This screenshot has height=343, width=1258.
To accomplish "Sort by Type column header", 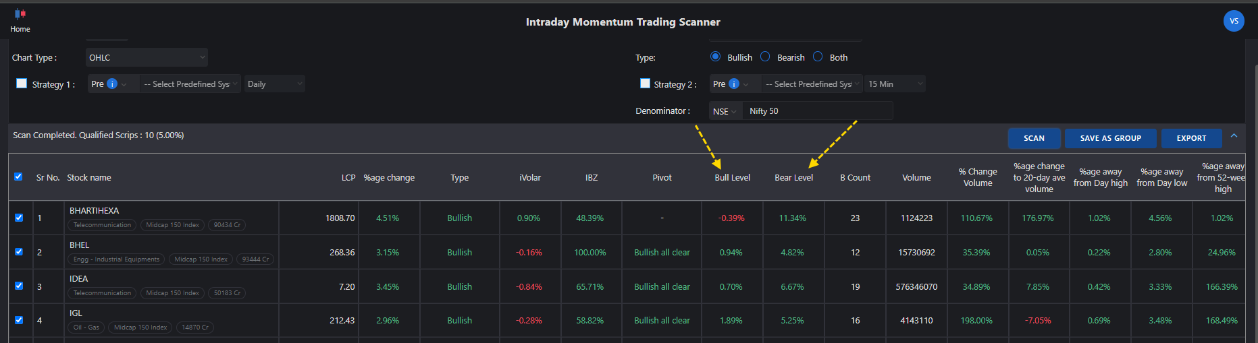I will pos(460,178).
